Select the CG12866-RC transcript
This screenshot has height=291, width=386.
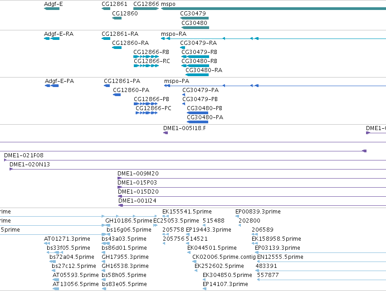click(x=146, y=66)
